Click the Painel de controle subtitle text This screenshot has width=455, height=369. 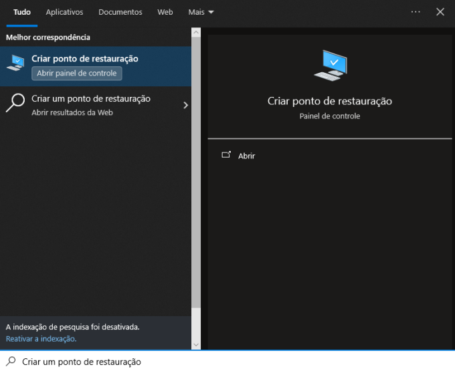pyautogui.click(x=330, y=116)
